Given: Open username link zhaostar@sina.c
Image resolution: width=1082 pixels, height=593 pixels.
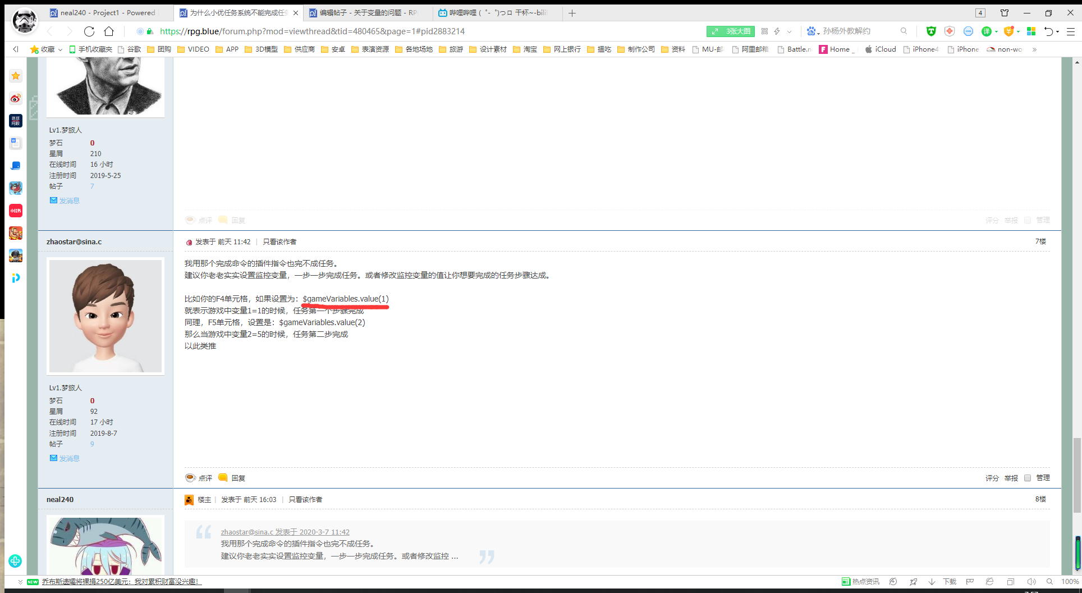Looking at the screenshot, I should click(x=74, y=242).
